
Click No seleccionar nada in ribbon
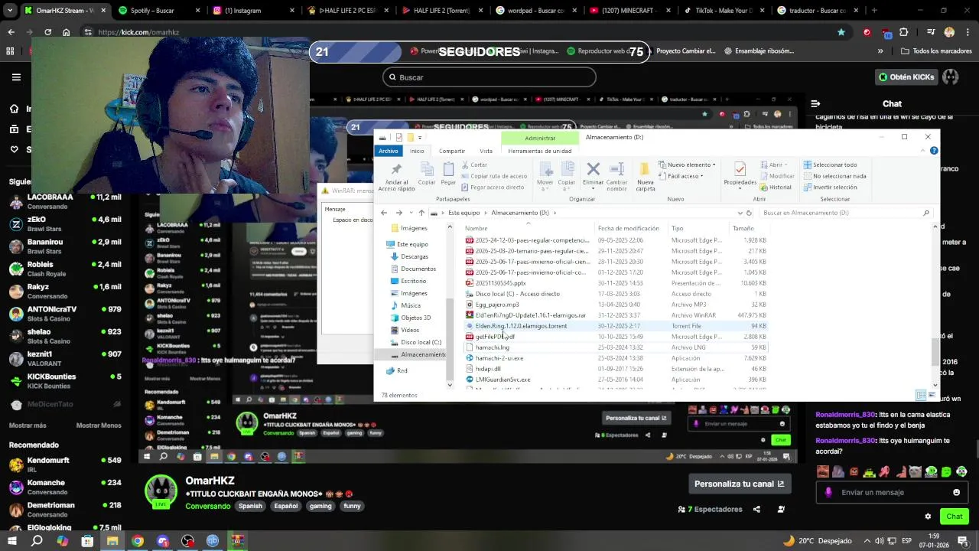click(834, 176)
